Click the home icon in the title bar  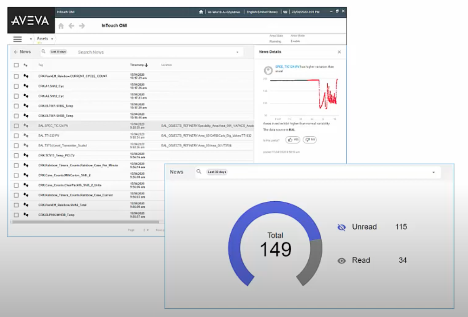tap(201, 12)
